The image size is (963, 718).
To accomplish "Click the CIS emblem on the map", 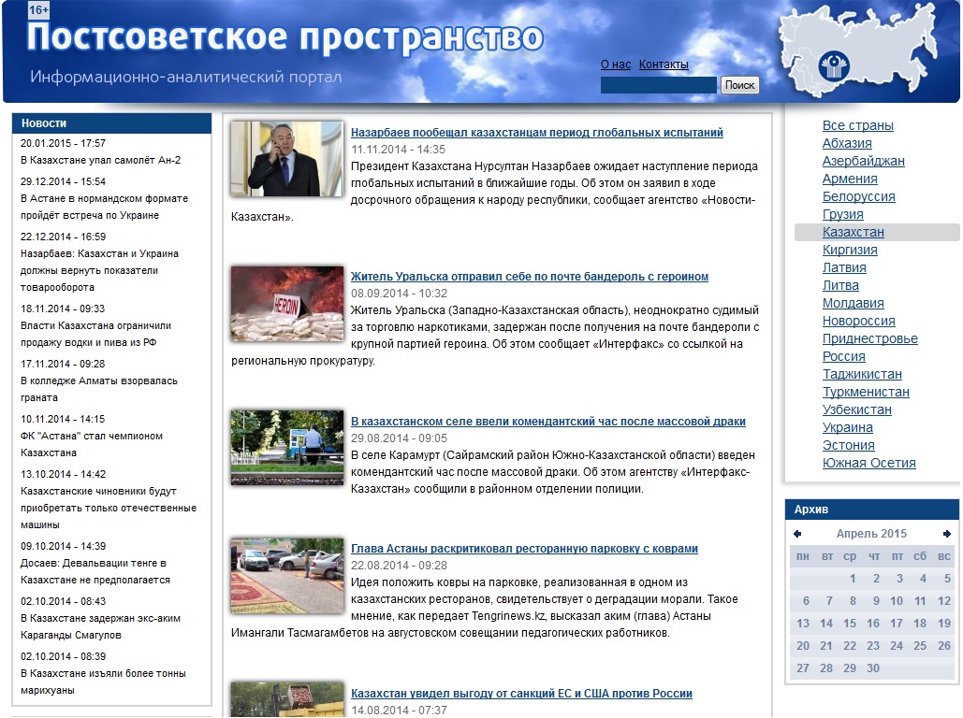I will [834, 67].
